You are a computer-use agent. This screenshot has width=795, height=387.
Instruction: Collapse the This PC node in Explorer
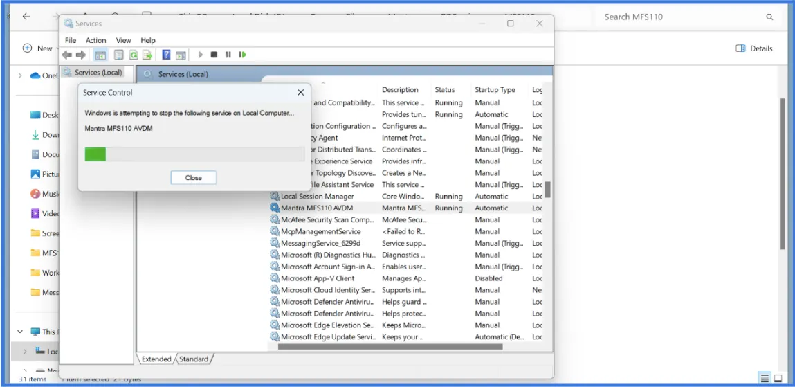pyautogui.click(x=20, y=332)
